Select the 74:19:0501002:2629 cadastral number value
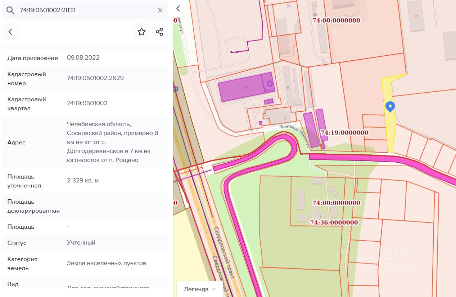 click(95, 78)
